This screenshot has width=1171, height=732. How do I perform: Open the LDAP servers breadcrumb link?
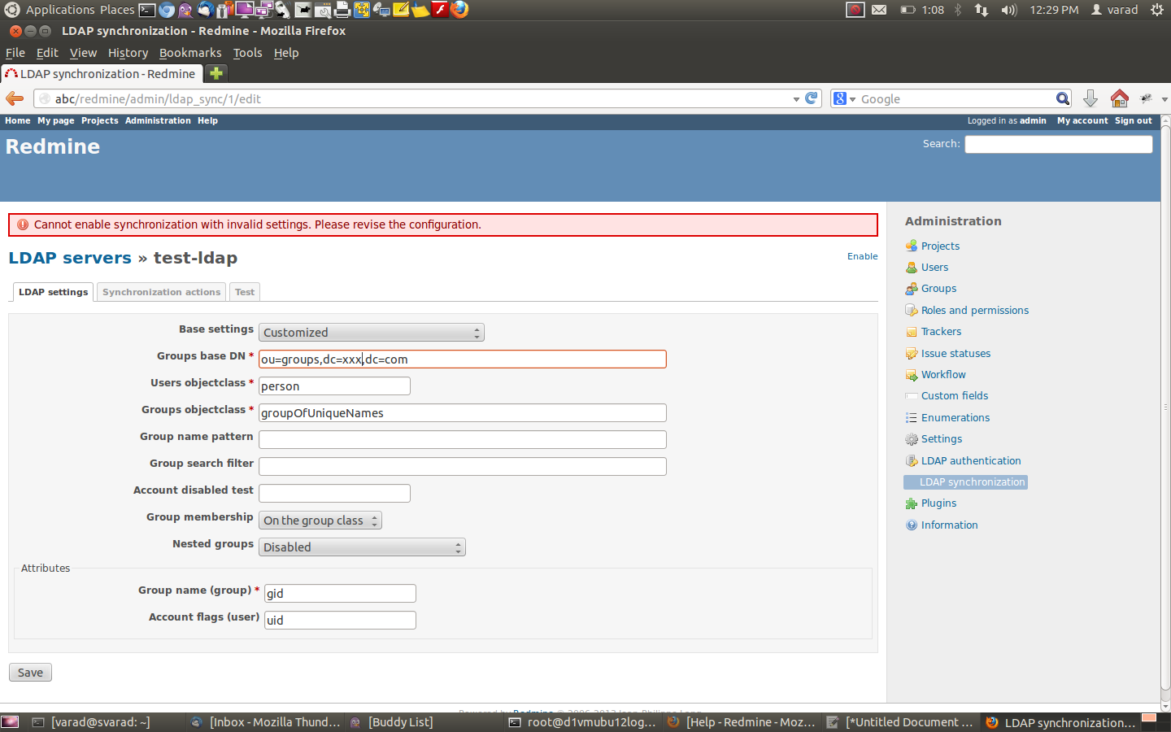click(70, 258)
